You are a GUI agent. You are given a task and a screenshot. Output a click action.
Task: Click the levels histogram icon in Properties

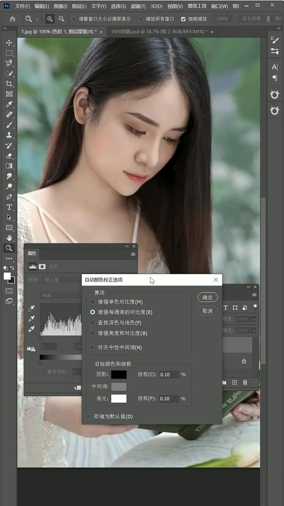tap(32, 267)
